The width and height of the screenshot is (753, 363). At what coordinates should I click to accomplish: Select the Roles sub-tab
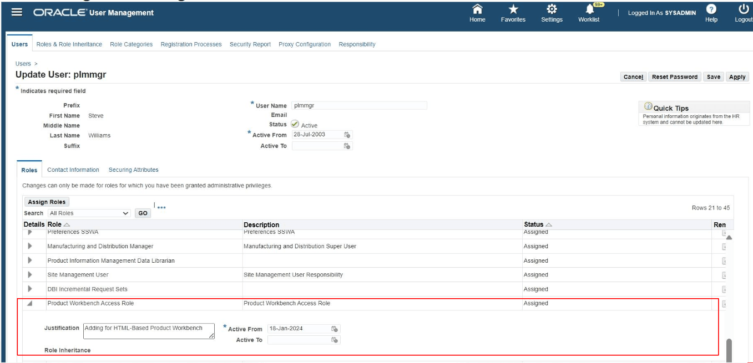tap(29, 170)
